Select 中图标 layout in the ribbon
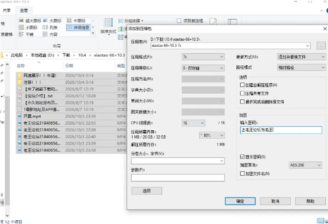This screenshot has height=224, width=328. (76, 21)
